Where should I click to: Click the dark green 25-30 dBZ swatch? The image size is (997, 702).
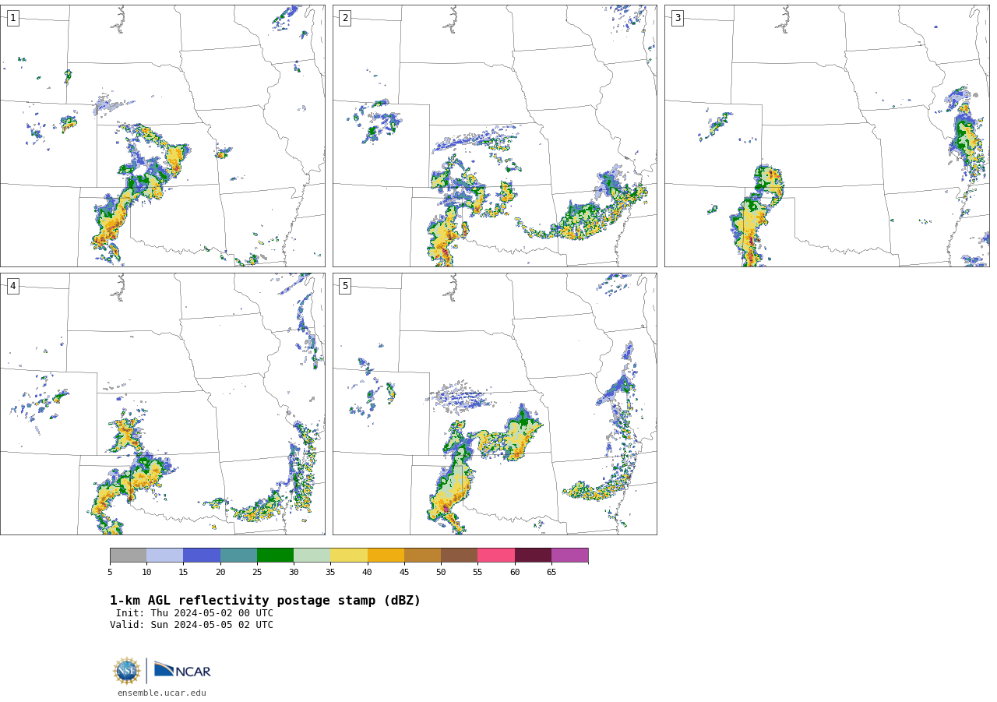click(x=275, y=556)
